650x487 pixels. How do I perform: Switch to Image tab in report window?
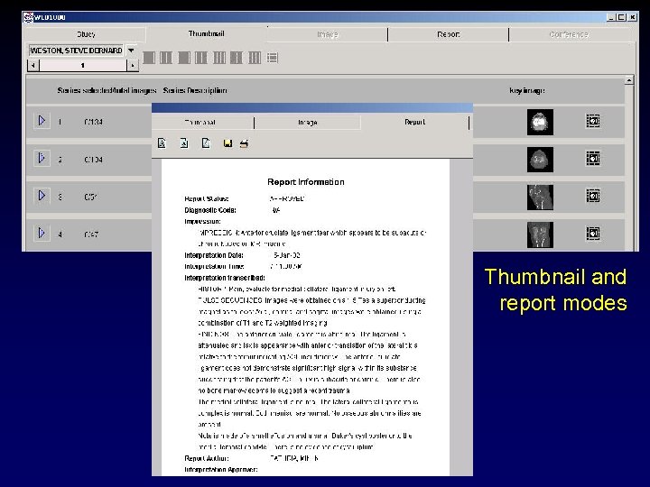308,123
